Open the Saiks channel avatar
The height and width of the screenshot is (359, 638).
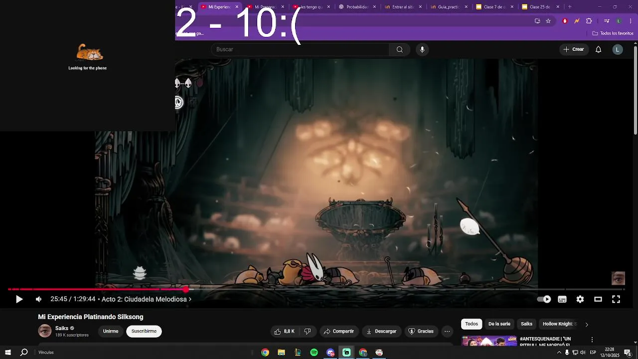point(45,331)
